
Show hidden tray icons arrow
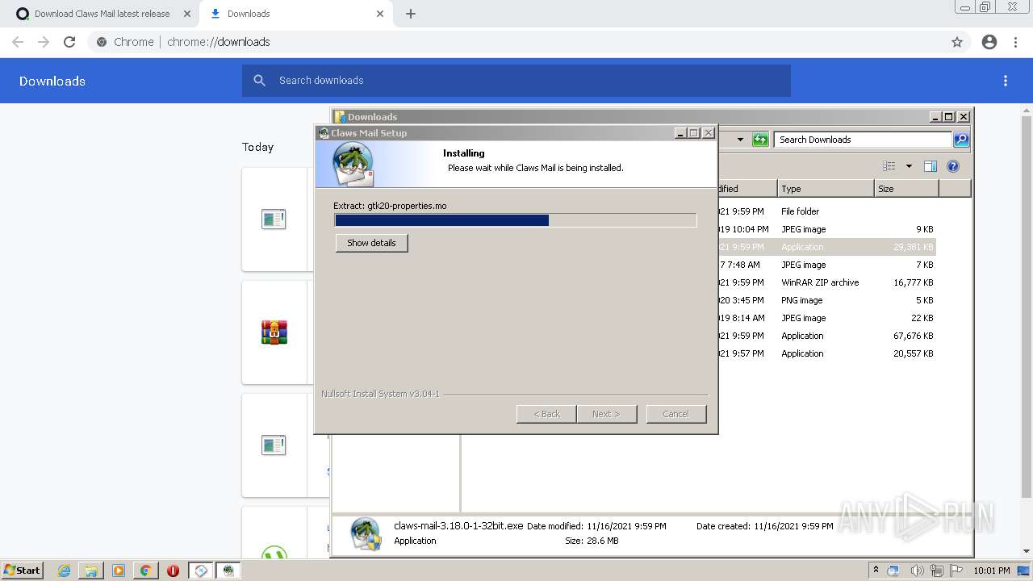click(876, 571)
